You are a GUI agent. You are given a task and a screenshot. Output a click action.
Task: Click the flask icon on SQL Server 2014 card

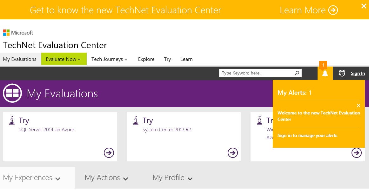pyautogui.click(x=12, y=121)
